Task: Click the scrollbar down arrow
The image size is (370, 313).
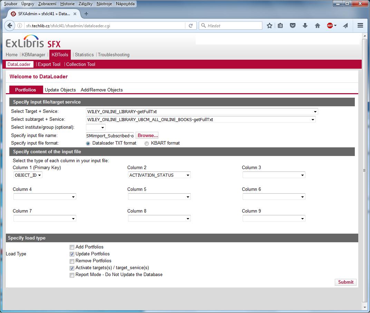Action: [365, 307]
